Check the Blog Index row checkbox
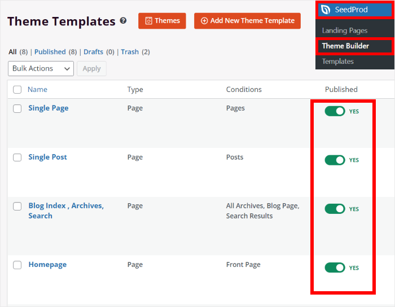395x307 pixels. click(x=17, y=206)
